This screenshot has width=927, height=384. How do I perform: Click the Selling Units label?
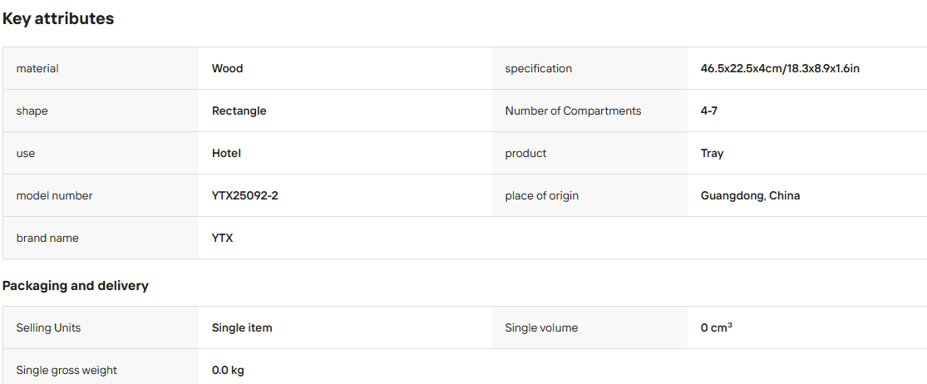pyautogui.click(x=48, y=327)
